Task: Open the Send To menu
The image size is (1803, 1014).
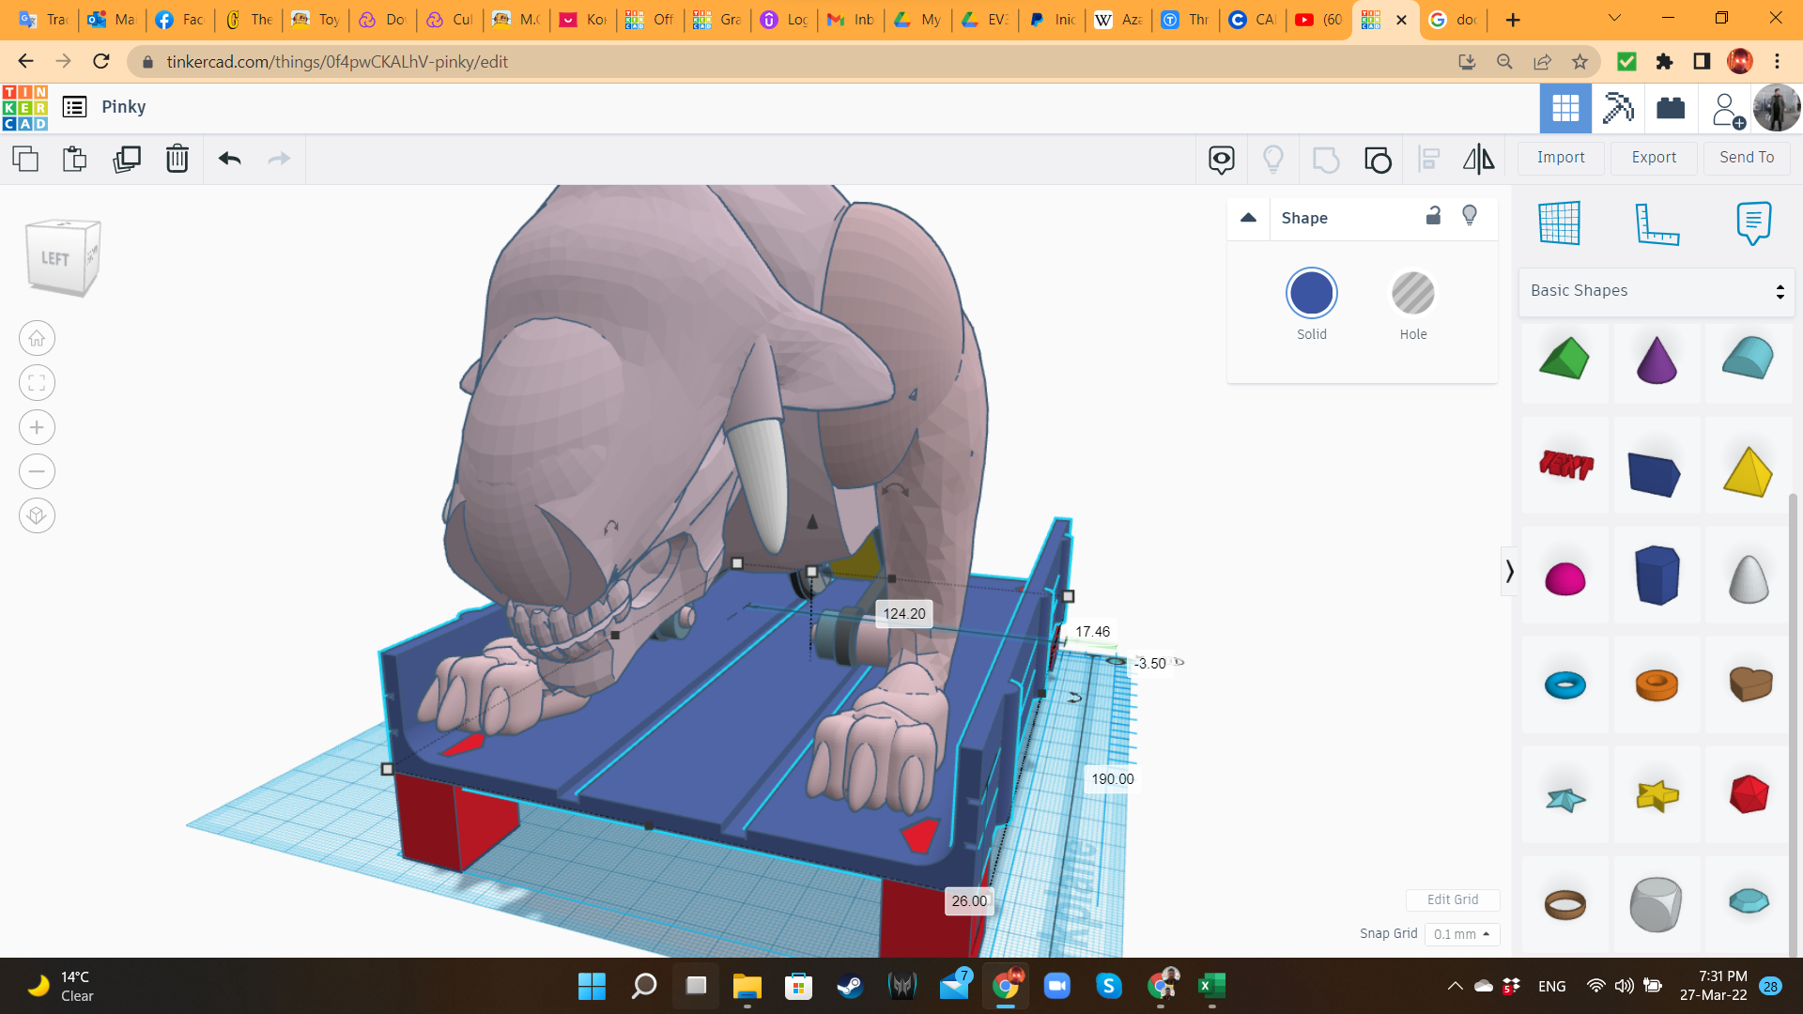Action: (x=1747, y=158)
